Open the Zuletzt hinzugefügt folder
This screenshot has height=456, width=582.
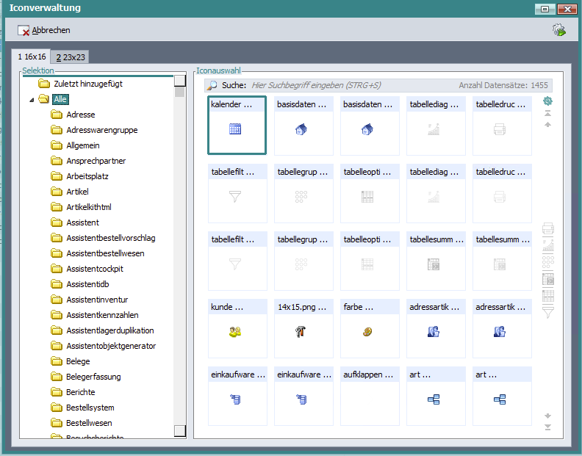tap(87, 84)
